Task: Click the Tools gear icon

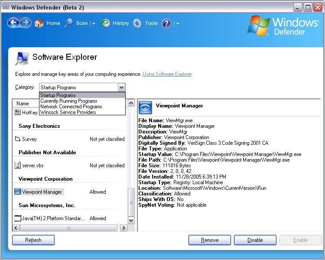Action: [x=137, y=23]
